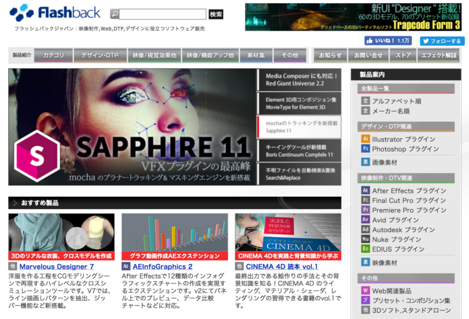The image size is (469, 319).
Task: Open the 映像/機能アップ他 menu
Action: 210,56
